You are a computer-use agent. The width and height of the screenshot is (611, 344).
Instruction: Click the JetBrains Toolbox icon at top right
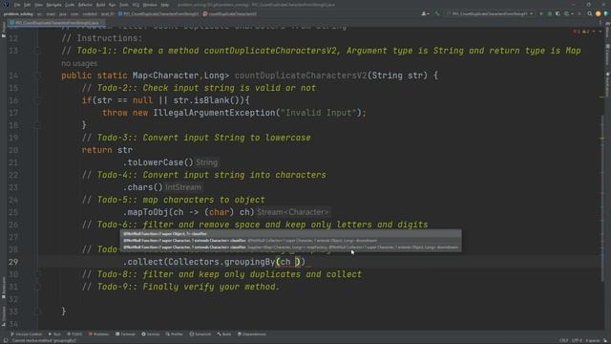pos(606,13)
